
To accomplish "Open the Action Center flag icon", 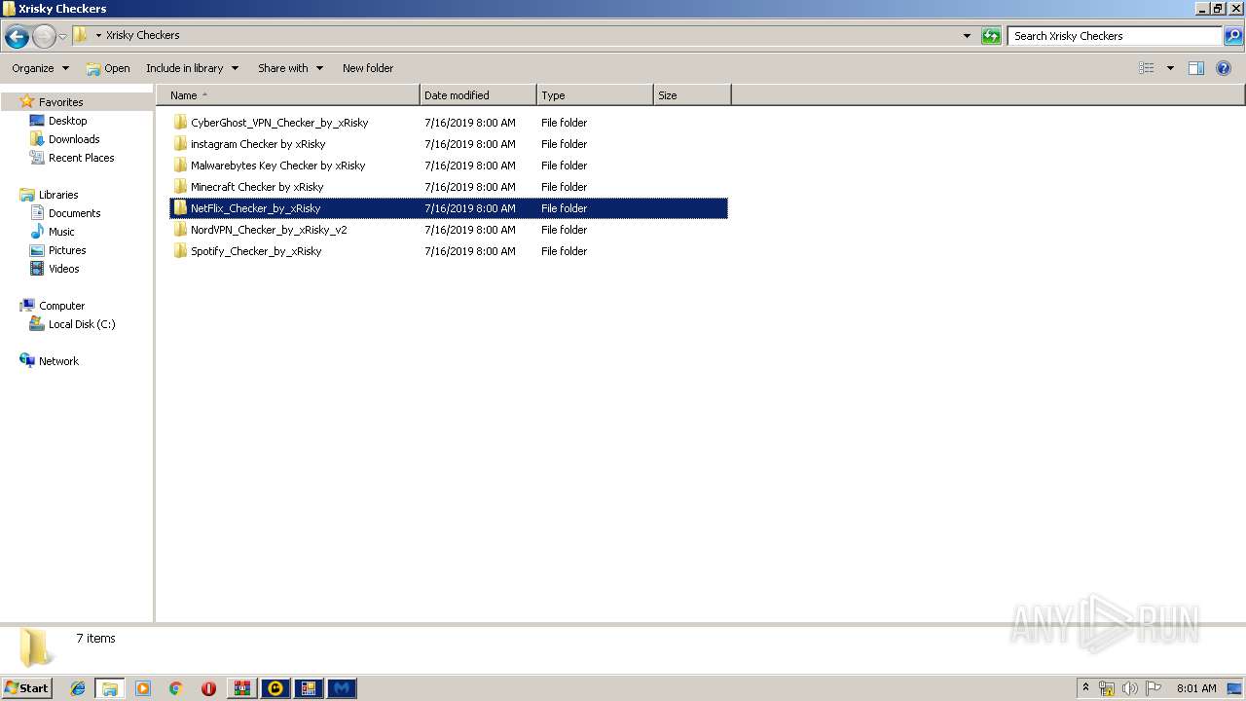I will coord(1154,688).
